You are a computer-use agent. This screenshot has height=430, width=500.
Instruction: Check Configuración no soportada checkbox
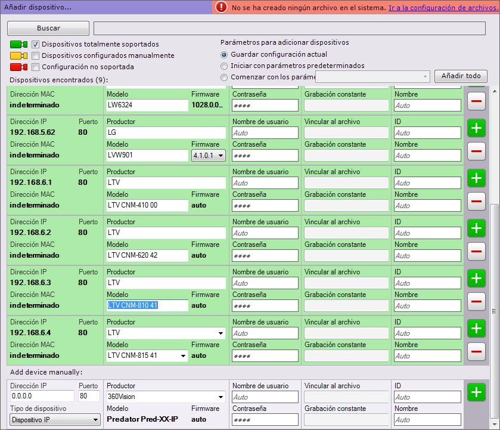click(x=36, y=67)
